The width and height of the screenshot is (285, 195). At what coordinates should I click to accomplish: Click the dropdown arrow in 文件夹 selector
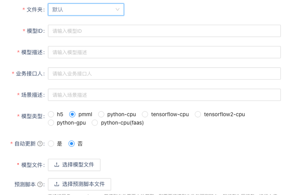pyautogui.click(x=117, y=9)
